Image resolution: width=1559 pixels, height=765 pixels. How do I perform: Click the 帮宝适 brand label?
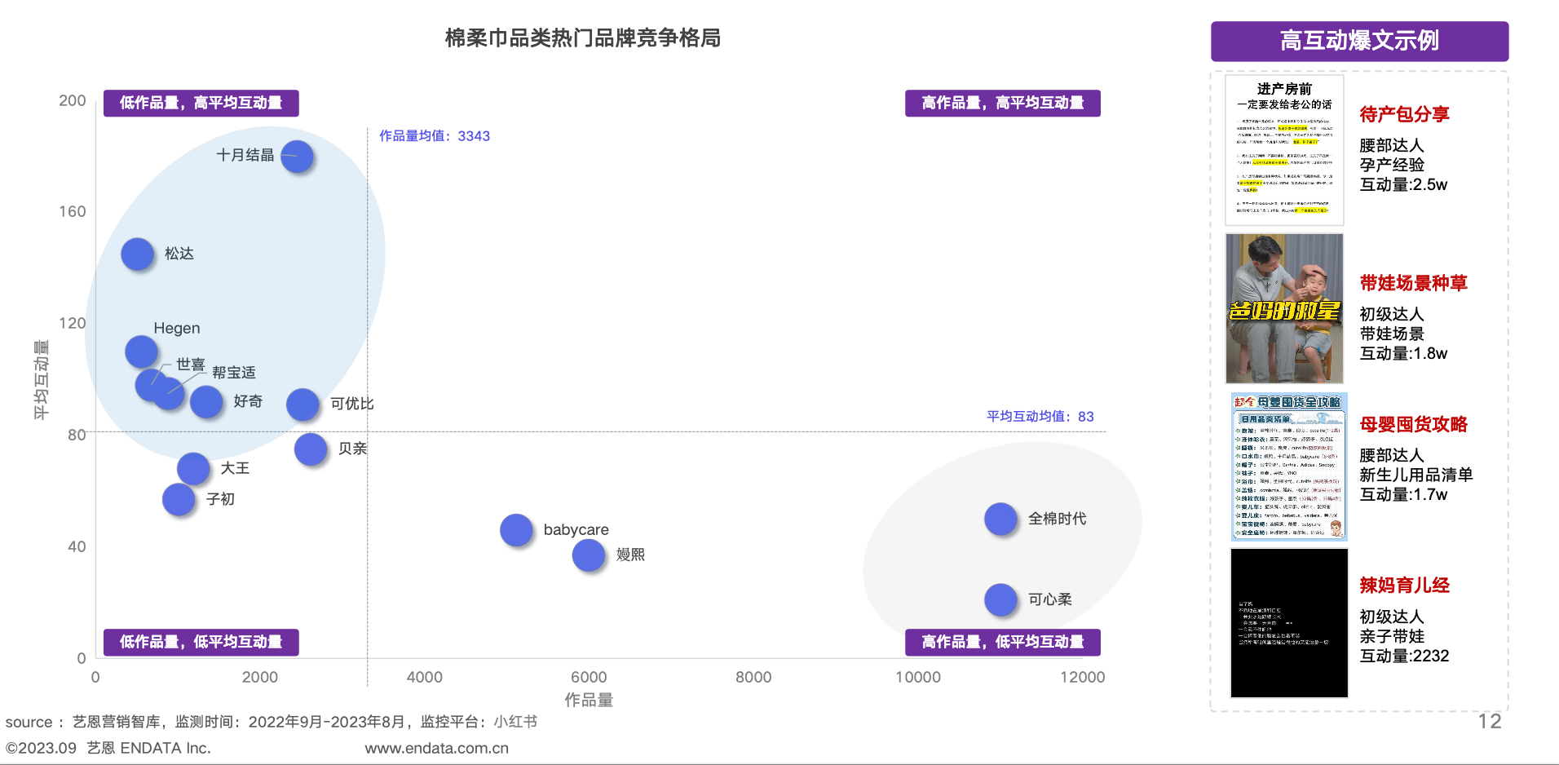(x=234, y=373)
